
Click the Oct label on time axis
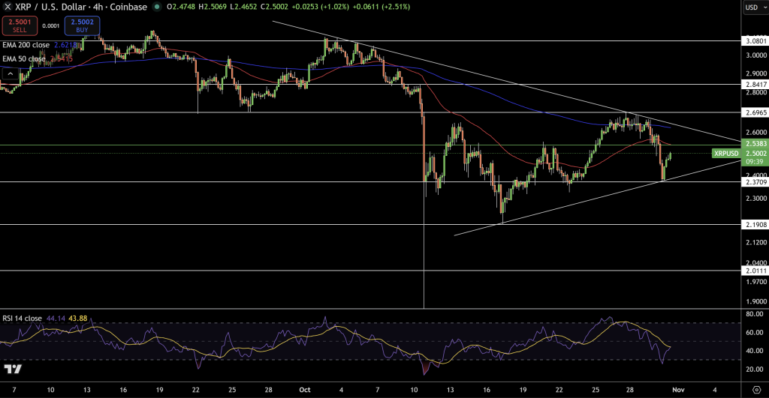tap(305, 391)
